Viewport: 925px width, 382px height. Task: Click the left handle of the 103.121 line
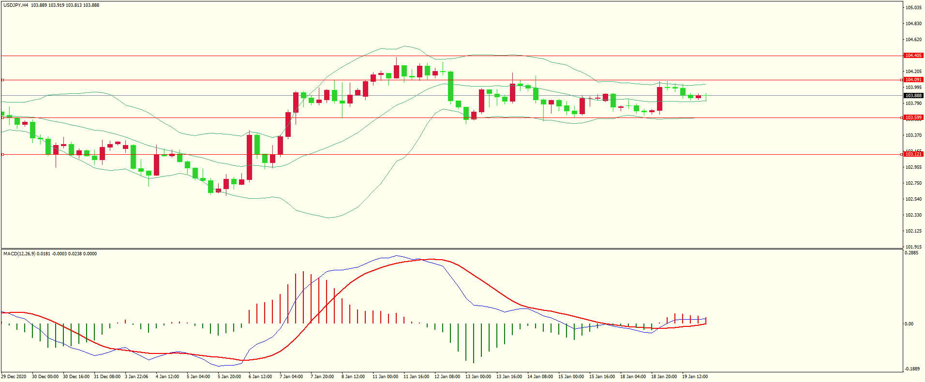point(2,154)
